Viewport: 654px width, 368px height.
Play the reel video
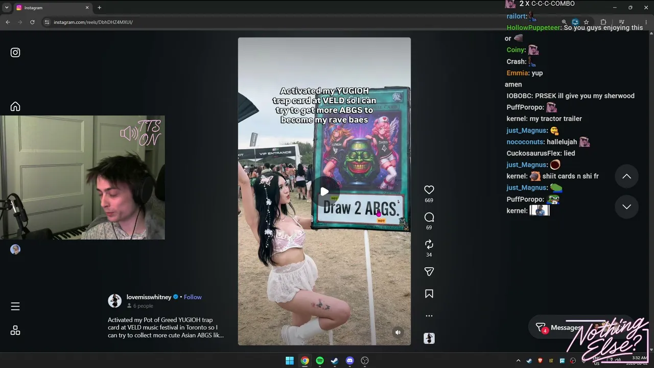point(324,192)
